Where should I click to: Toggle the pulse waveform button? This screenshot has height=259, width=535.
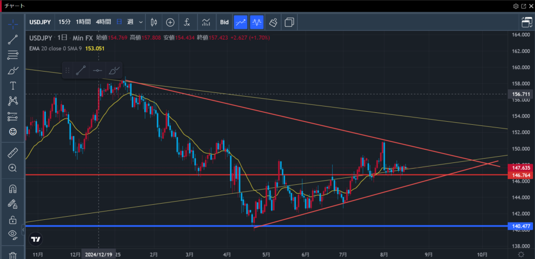coord(257,22)
